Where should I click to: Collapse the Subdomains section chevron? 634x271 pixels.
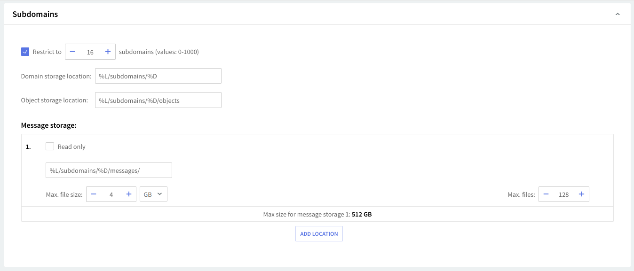pyautogui.click(x=618, y=15)
